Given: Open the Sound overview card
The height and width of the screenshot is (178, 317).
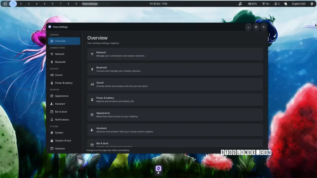Looking at the screenshot, I should coord(175,84).
